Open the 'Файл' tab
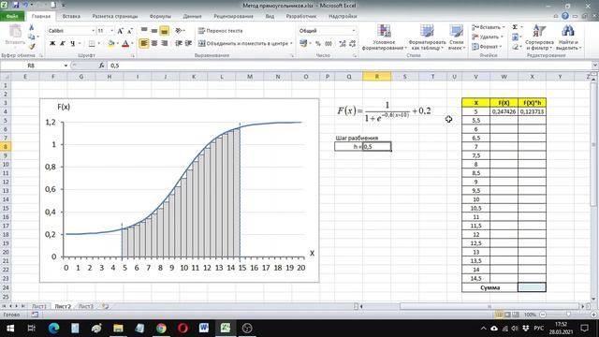 pos(12,16)
